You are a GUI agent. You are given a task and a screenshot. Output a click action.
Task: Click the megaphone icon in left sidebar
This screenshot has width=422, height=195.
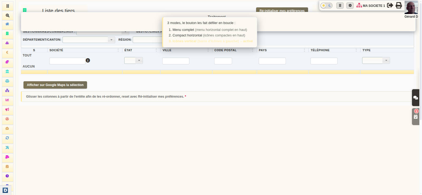(x=7, y=110)
